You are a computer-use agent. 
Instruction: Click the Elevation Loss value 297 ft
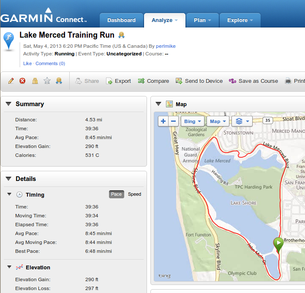tap(92, 288)
